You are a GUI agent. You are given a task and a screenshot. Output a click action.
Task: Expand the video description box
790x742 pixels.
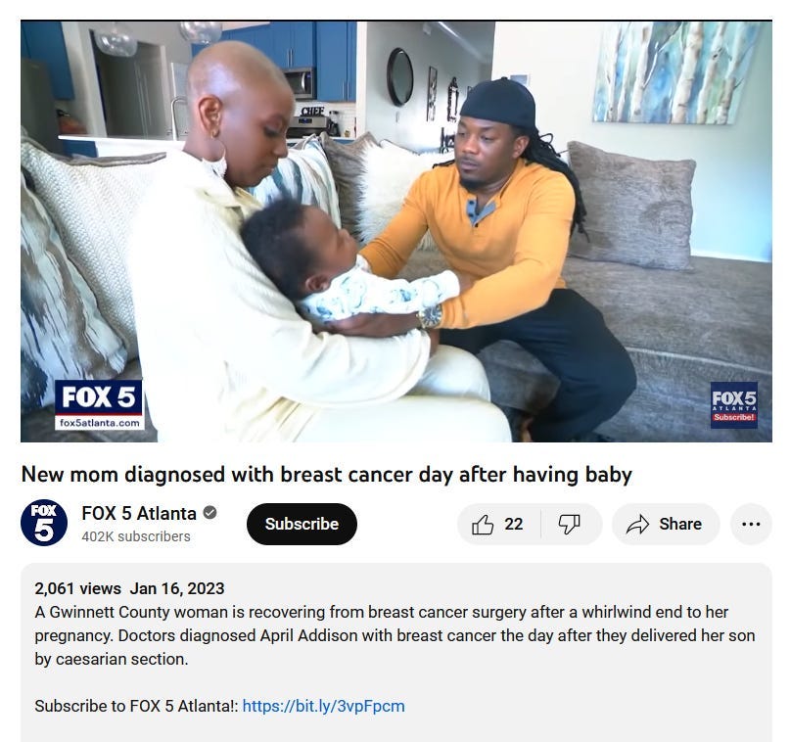click(x=396, y=652)
